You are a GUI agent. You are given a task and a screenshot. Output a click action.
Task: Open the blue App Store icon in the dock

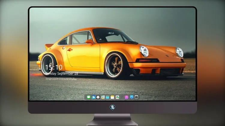(132, 97)
